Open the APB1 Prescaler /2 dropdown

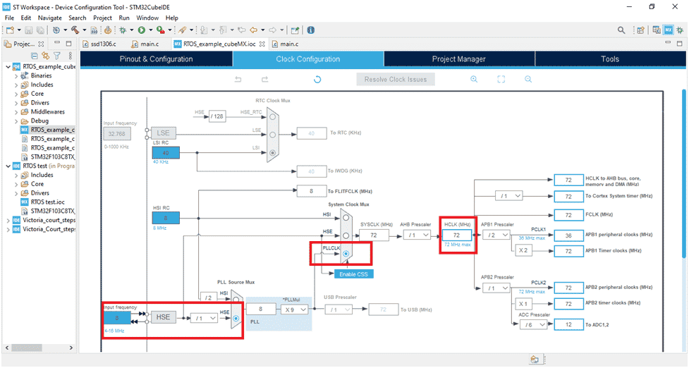pyautogui.click(x=496, y=235)
